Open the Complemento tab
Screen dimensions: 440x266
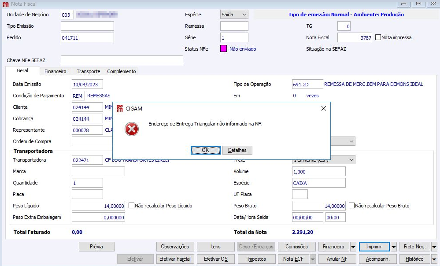pyautogui.click(x=122, y=71)
